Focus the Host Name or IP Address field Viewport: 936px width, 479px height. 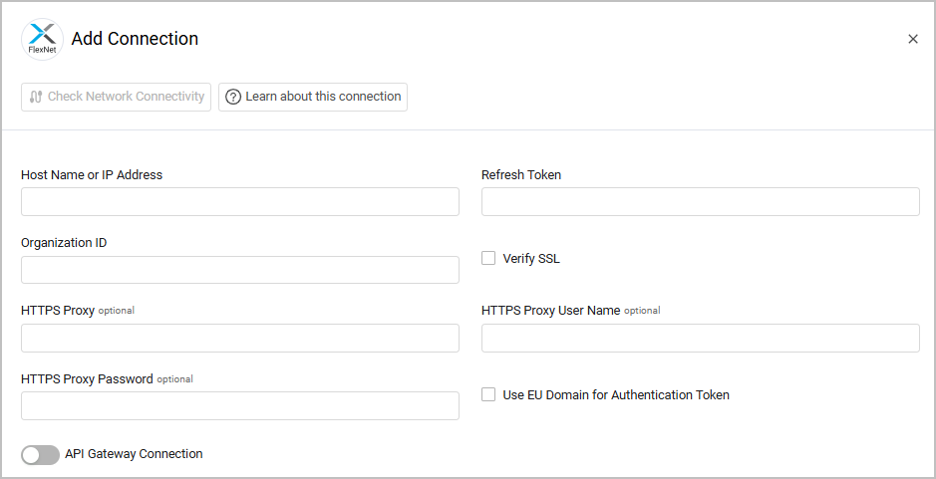[x=239, y=202]
